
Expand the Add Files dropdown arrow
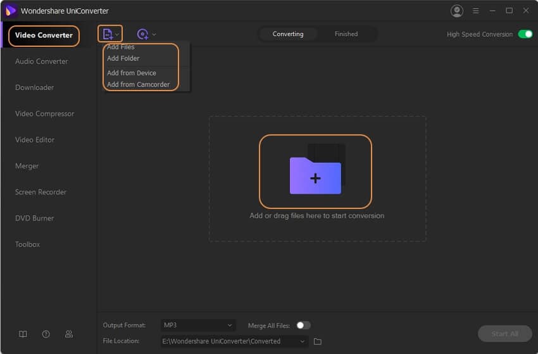click(117, 34)
